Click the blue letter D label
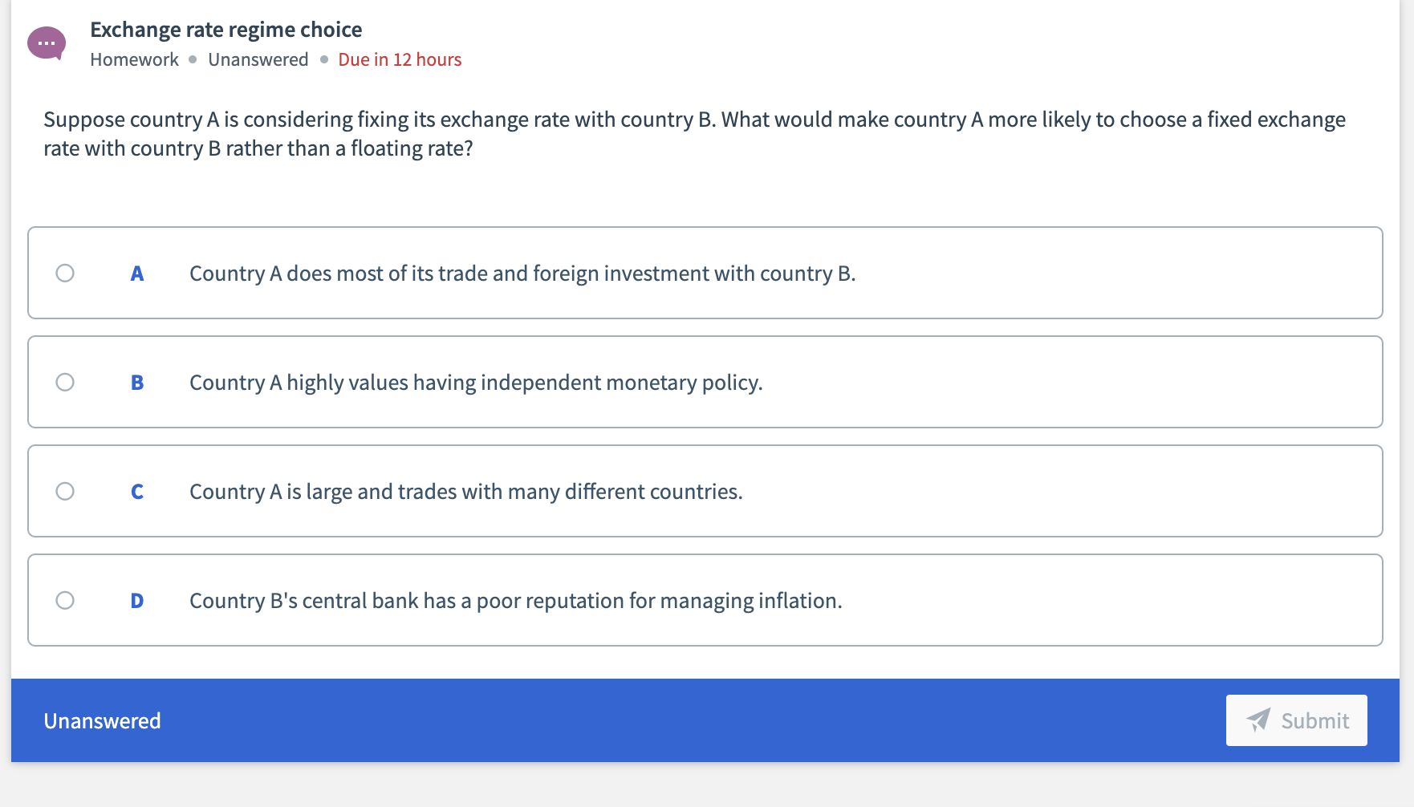1414x807 pixels. click(137, 600)
